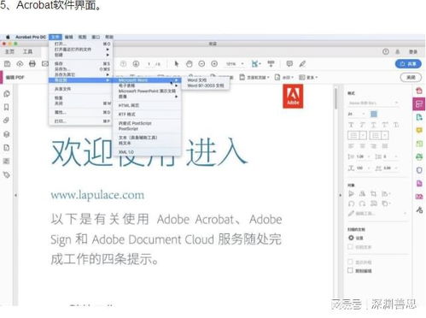Viewport: 426px width, 318px height.
Task: Align text left in Format panel
Action: click(x=351, y=146)
